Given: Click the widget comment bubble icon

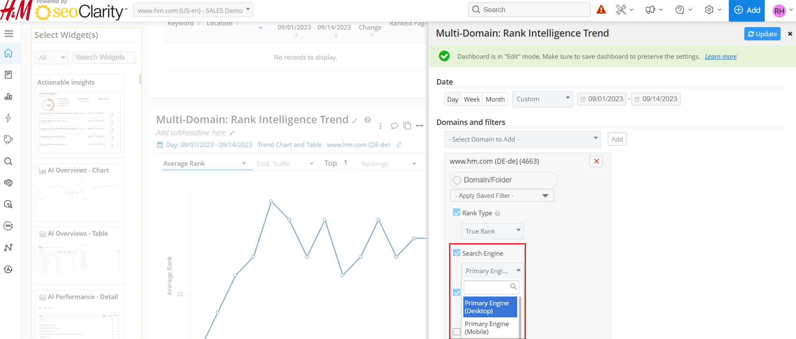Looking at the screenshot, I should (x=394, y=126).
